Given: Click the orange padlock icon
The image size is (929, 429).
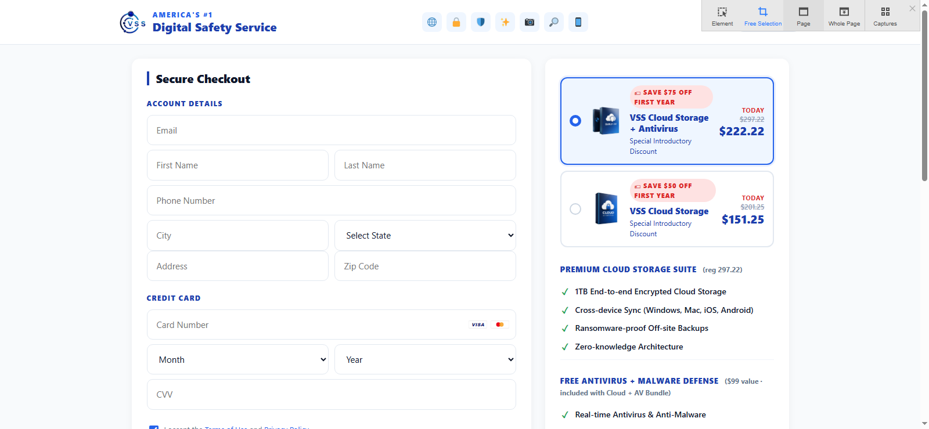Looking at the screenshot, I should (x=456, y=22).
